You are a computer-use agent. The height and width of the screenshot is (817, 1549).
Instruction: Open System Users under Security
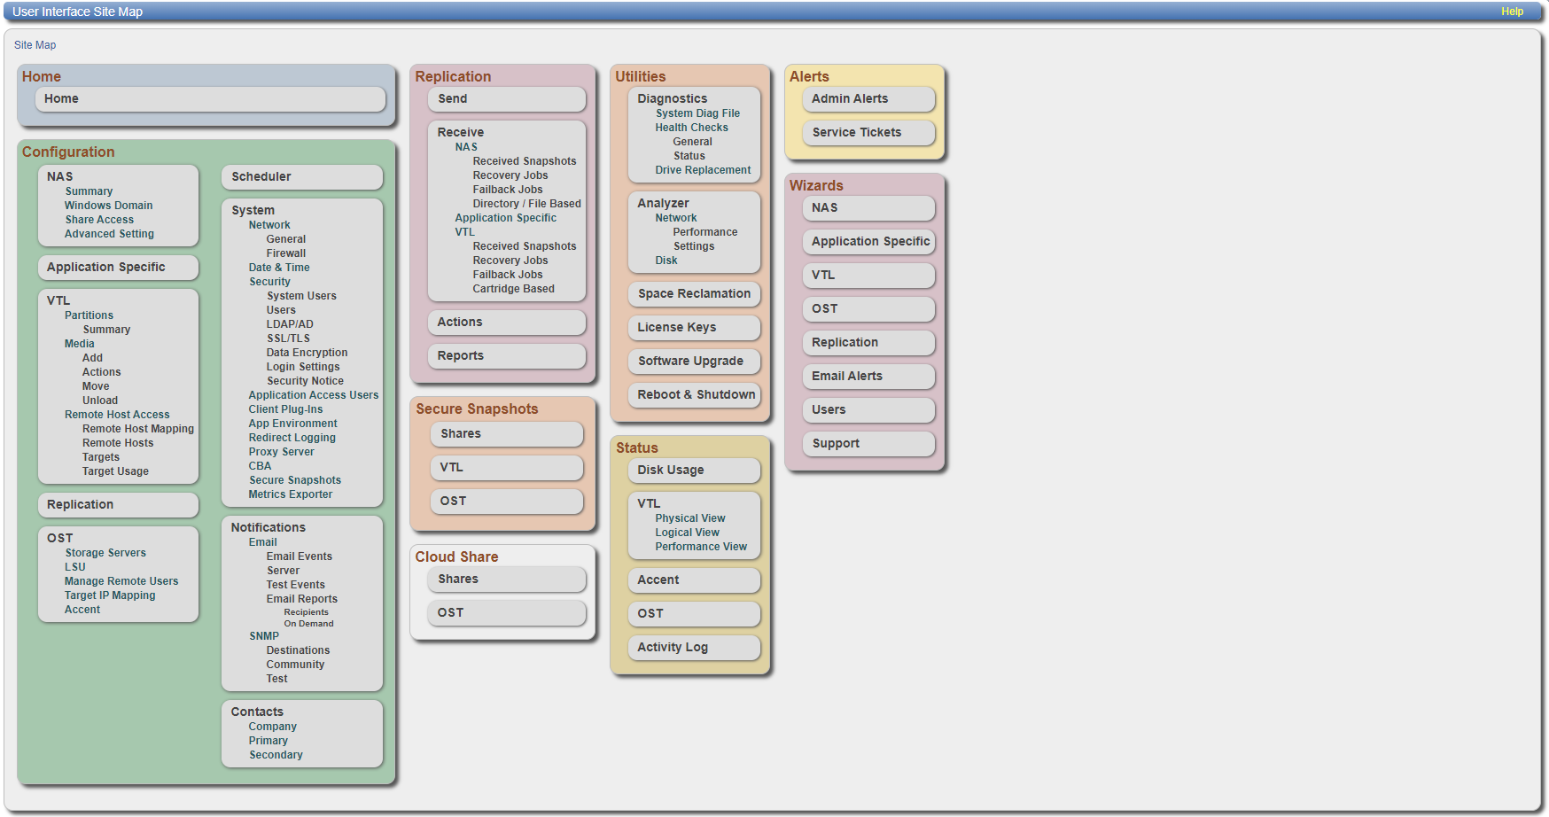point(301,296)
